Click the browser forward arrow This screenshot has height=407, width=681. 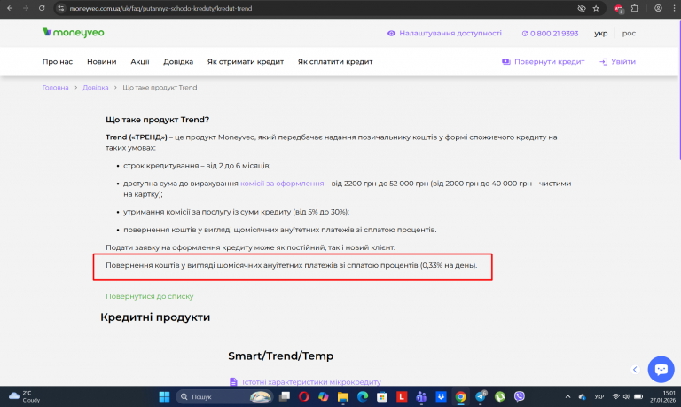tap(26, 8)
